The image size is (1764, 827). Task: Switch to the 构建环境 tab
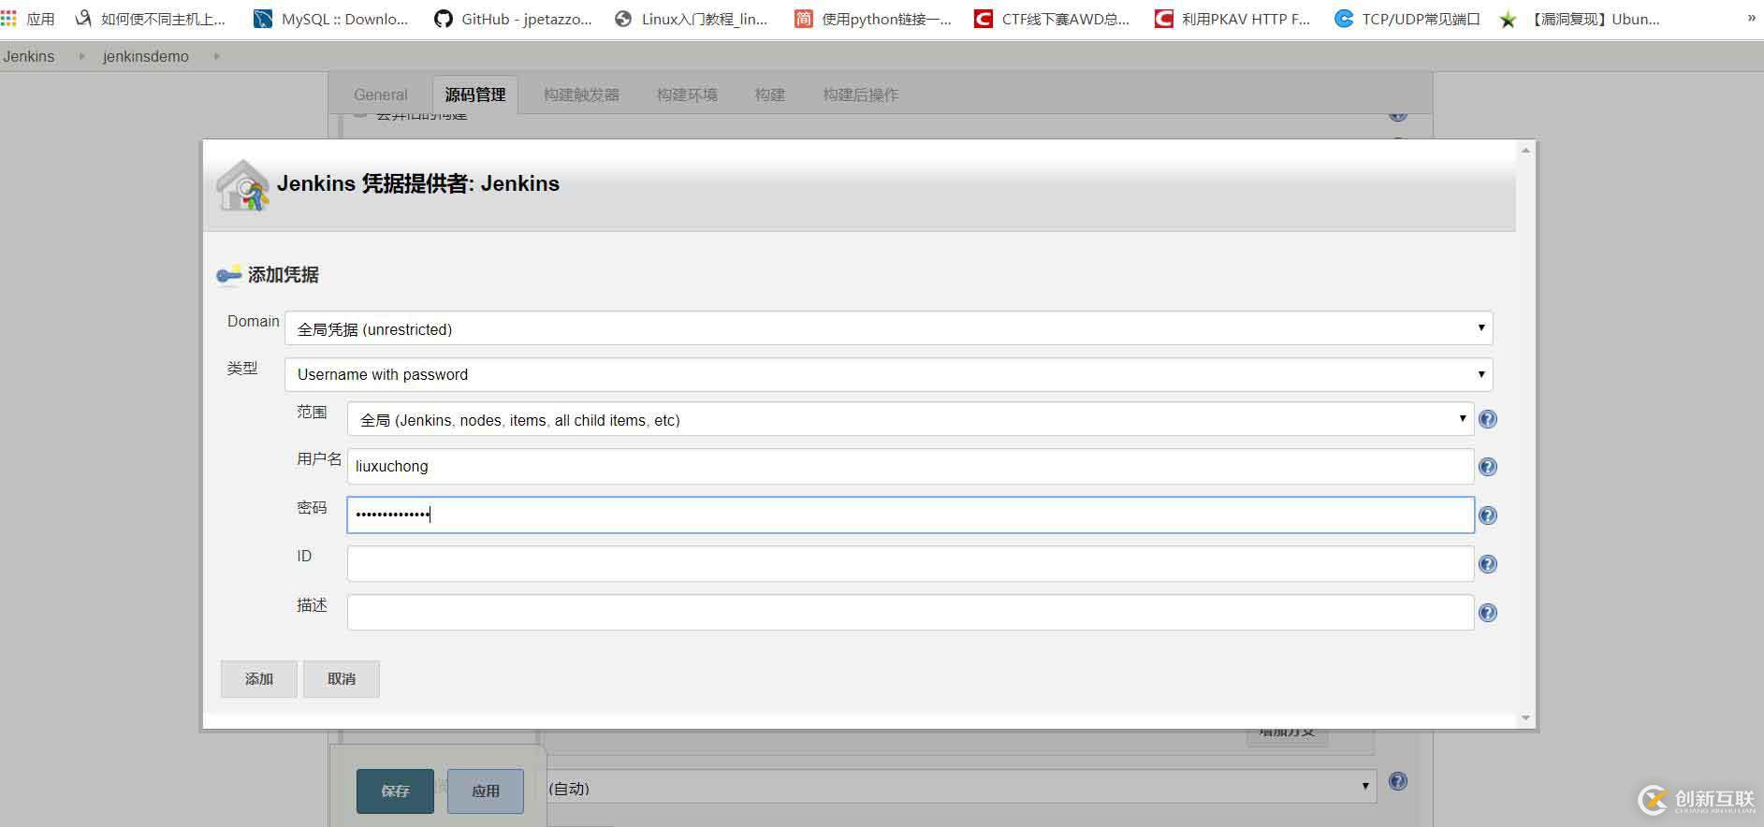687,94
